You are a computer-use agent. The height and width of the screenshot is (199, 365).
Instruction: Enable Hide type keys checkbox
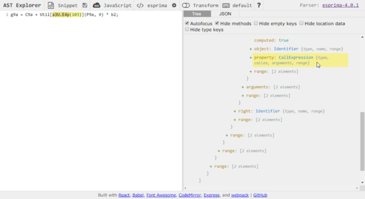click(x=187, y=29)
